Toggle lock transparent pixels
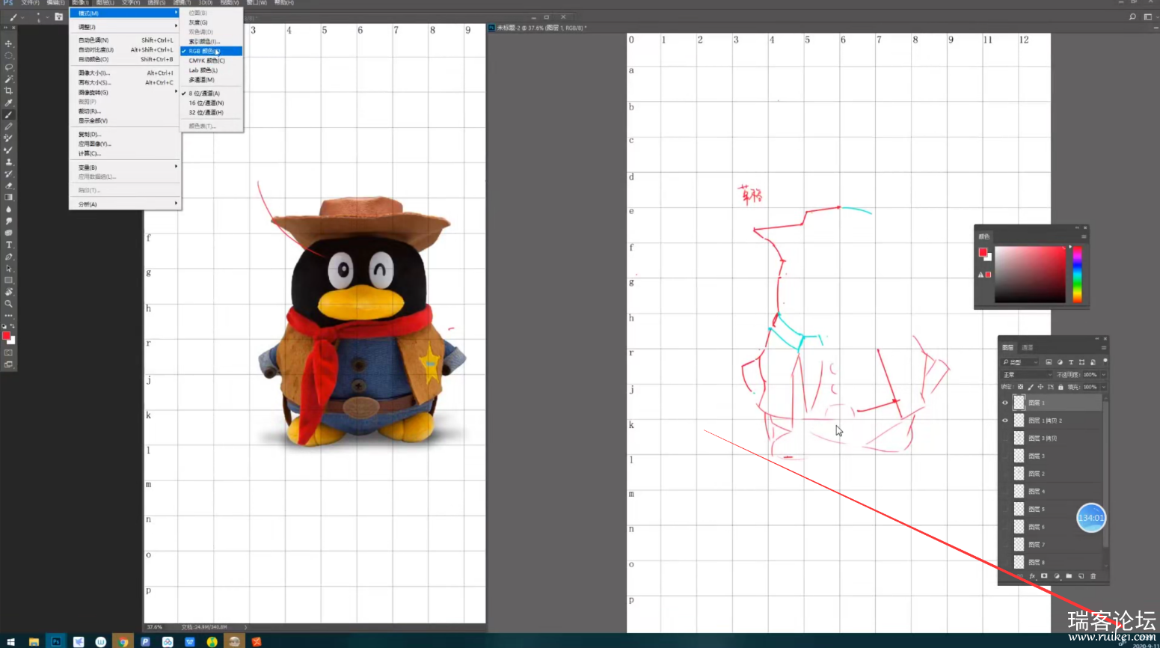Image resolution: width=1160 pixels, height=648 pixels. 1020,387
